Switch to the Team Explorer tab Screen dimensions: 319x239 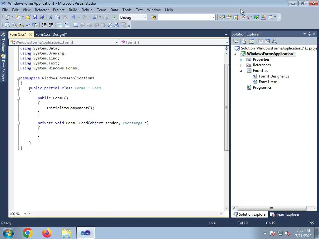(x=285, y=214)
